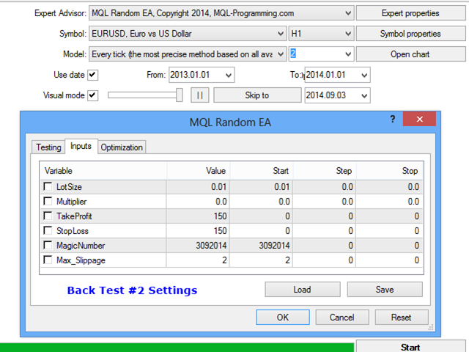Viewport: 469px width, 352px height.
Task: Click the Variable column header
Action: coord(103,171)
